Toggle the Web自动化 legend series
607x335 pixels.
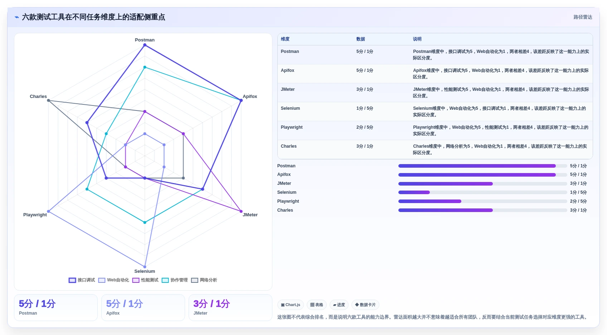pos(114,280)
